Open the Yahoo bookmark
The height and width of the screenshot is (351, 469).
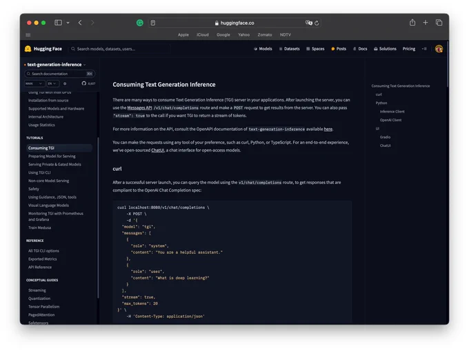[x=243, y=34]
